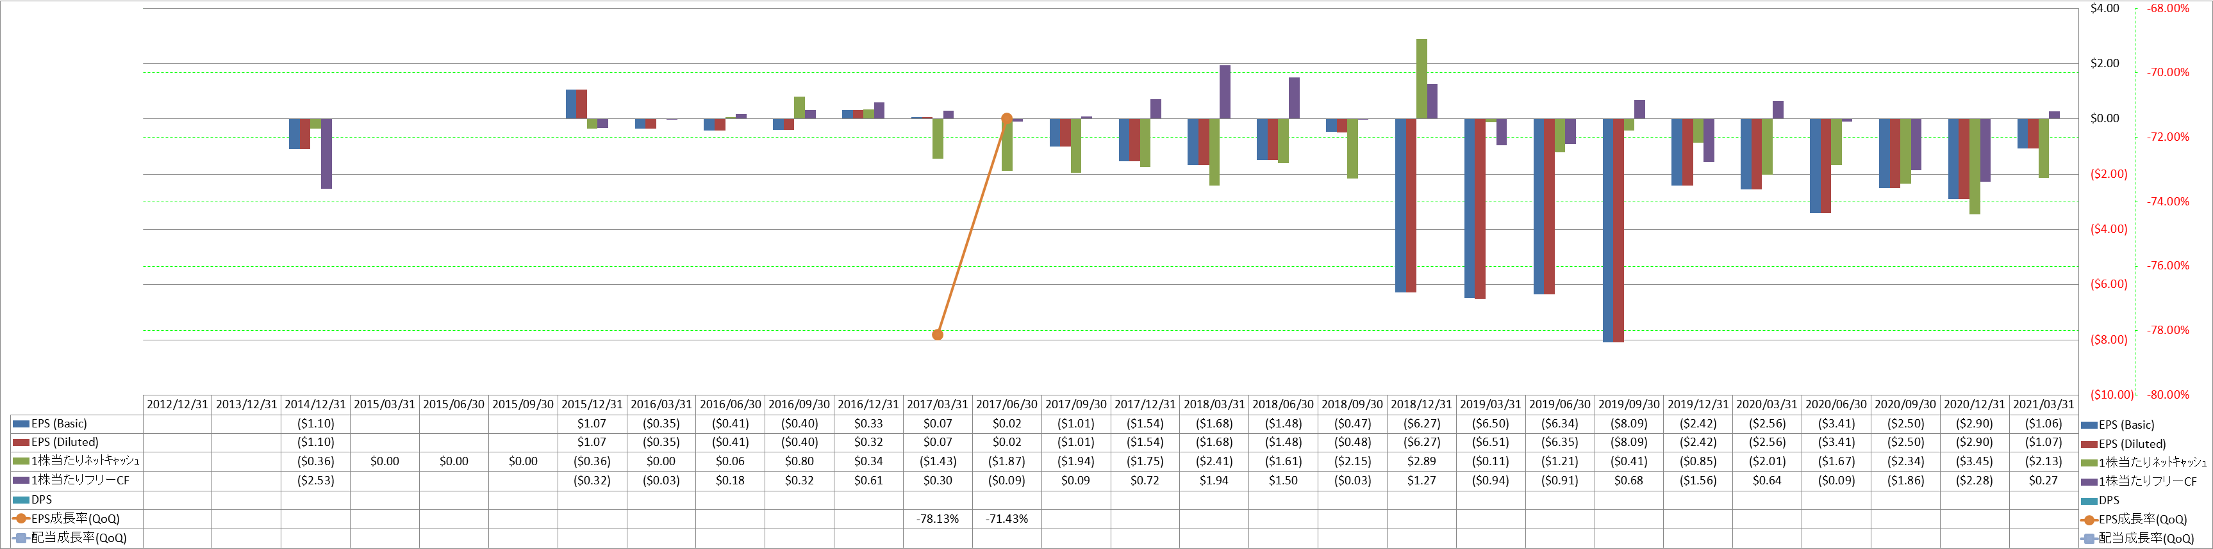Select the 1株当たりネットキャッシュ row header in table

pyautogui.click(x=76, y=461)
